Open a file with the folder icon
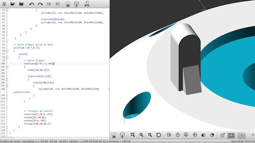This screenshot has width=255, height=143. tap(12, 4)
